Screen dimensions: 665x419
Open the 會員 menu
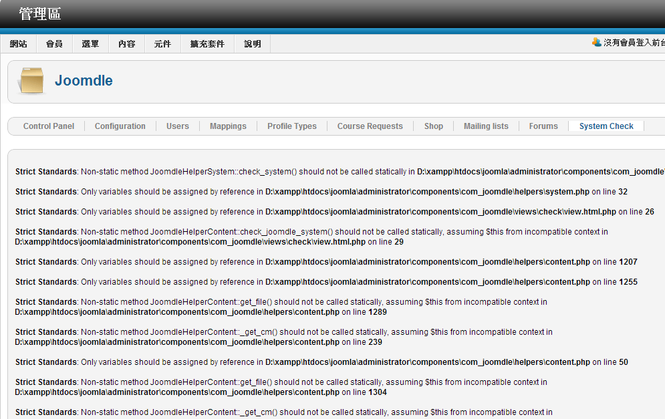point(54,43)
